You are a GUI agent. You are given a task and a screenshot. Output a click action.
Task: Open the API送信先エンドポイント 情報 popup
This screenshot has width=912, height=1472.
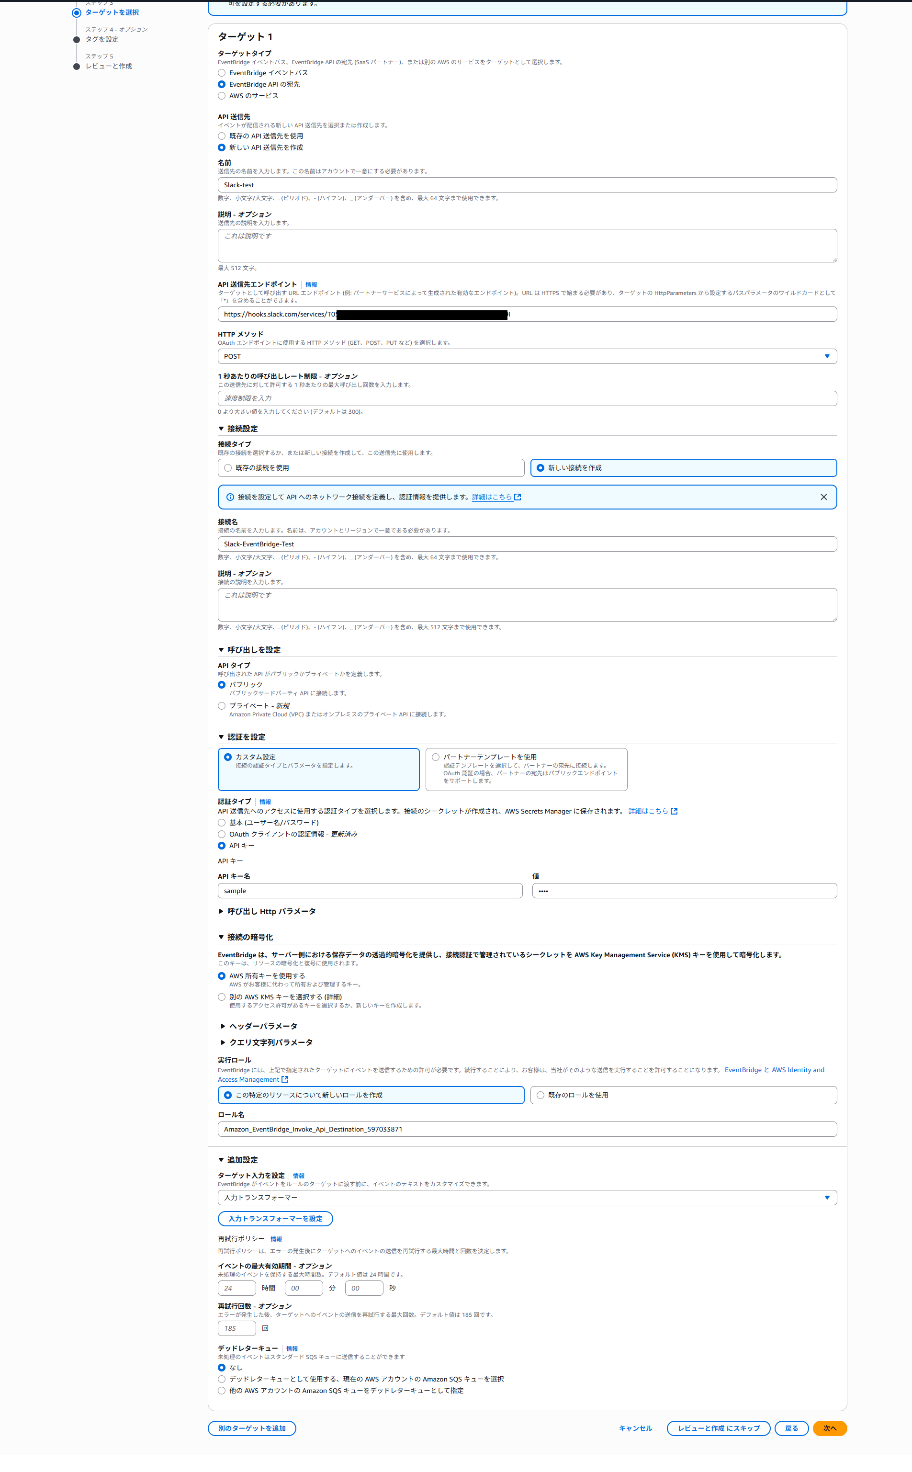311,284
